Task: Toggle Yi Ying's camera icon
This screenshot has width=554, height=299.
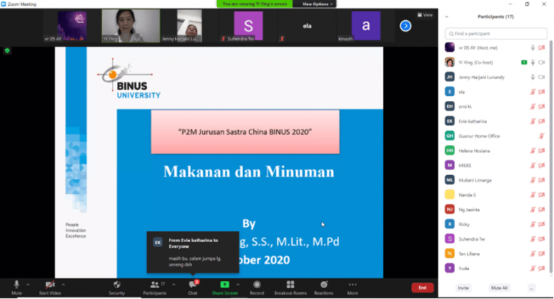Action: (542, 63)
